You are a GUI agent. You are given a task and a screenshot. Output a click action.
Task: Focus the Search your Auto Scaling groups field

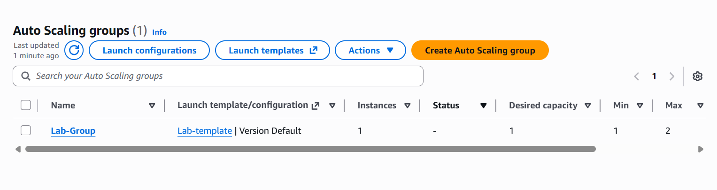(225, 76)
